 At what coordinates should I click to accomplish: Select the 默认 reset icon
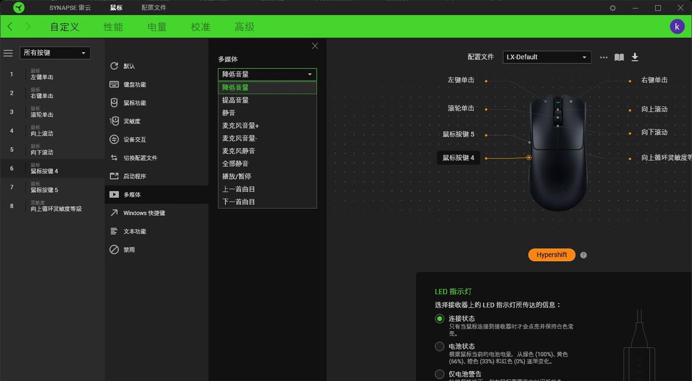point(114,66)
